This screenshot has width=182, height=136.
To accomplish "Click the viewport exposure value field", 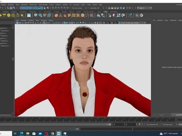I will coord(107,23).
